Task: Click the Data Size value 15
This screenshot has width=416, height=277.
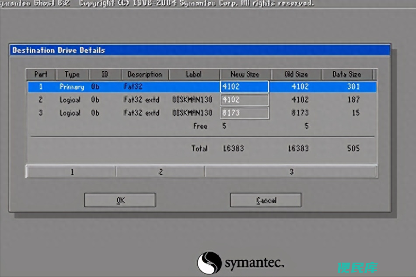Action: (x=356, y=113)
